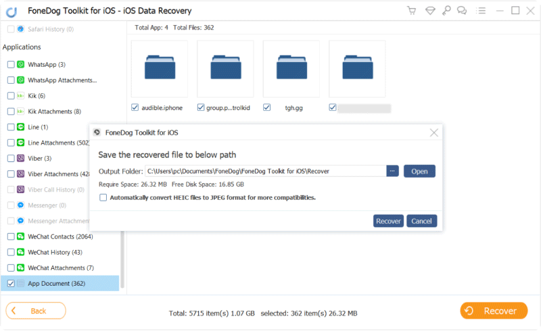The height and width of the screenshot is (331, 541).
Task: Click the dialog's blue Recover button
Action: (388, 221)
